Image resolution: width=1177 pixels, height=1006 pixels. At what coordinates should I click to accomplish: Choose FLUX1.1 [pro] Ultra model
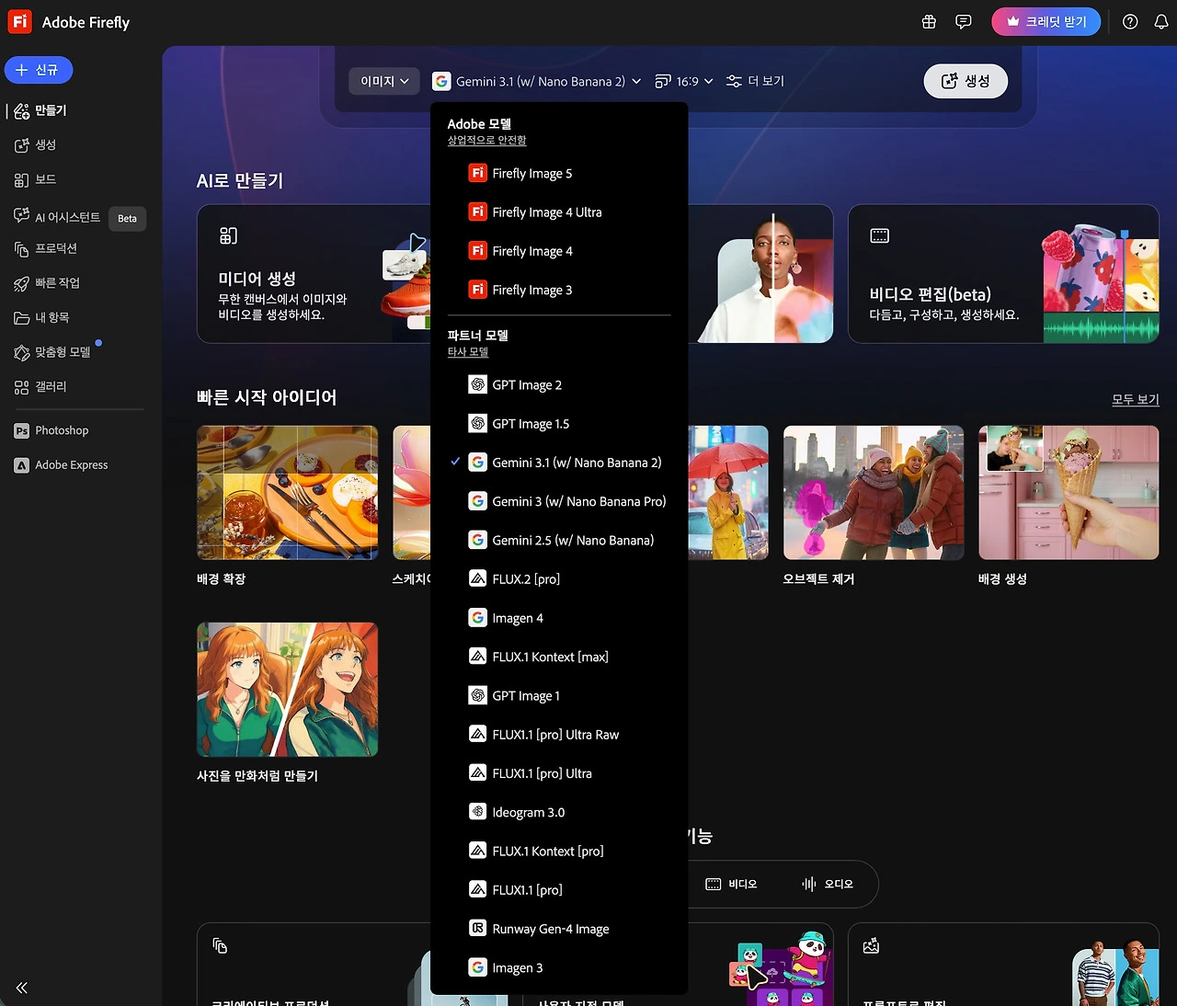point(559,773)
